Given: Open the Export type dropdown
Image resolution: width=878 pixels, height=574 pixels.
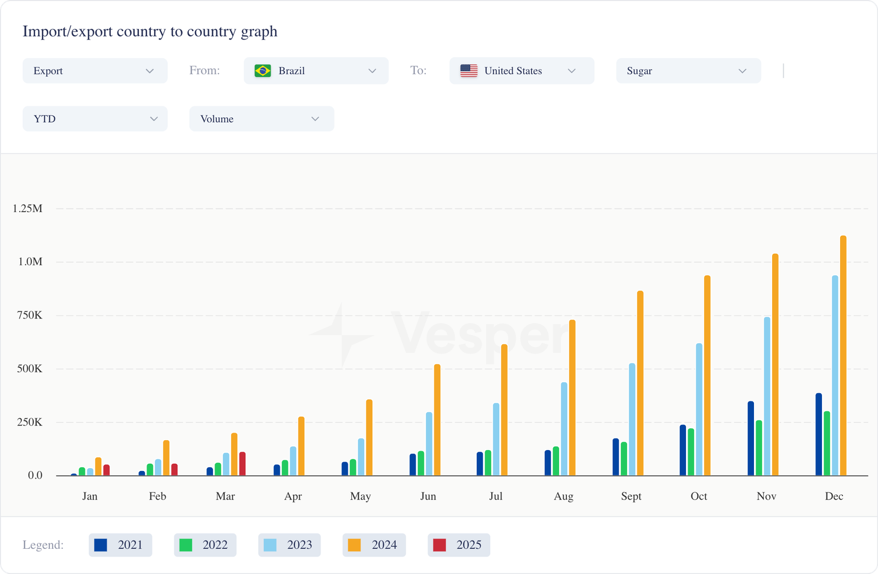Looking at the screenshot, I should pyautogui.click(x=94, y=71).
